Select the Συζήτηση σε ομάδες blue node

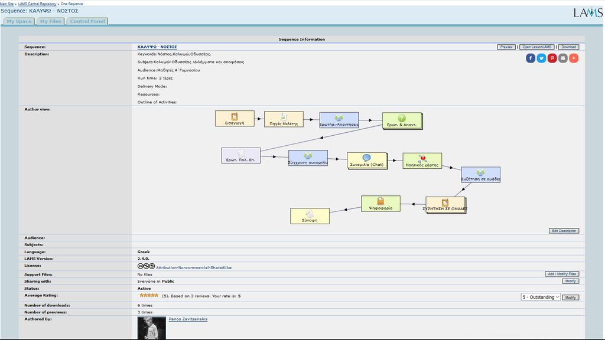pyautogui.click(x=480, y=175)
